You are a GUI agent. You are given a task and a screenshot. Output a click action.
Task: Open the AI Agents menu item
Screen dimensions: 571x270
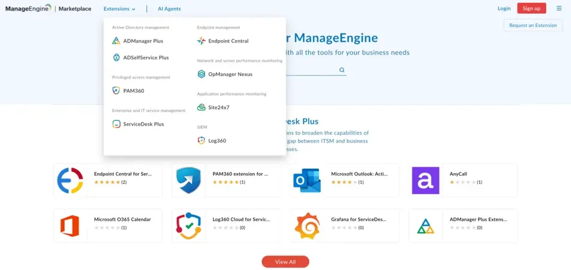(x=169, y=9)
